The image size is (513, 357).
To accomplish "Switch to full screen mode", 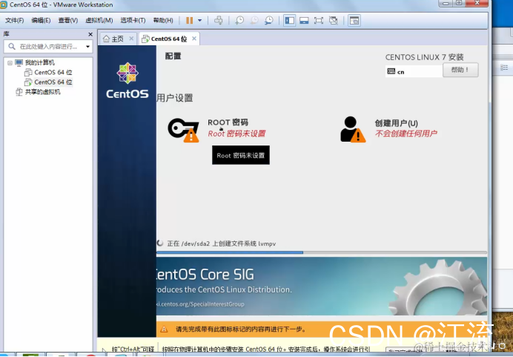I will pyautogui.click(x=318, y=20).
